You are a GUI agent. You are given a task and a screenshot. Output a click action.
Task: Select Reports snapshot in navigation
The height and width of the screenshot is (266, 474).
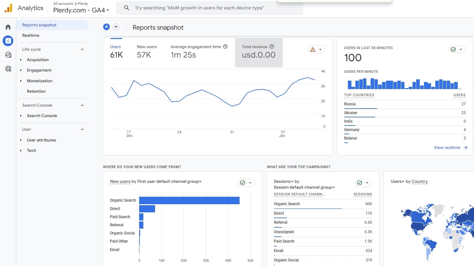coord(52,25)
